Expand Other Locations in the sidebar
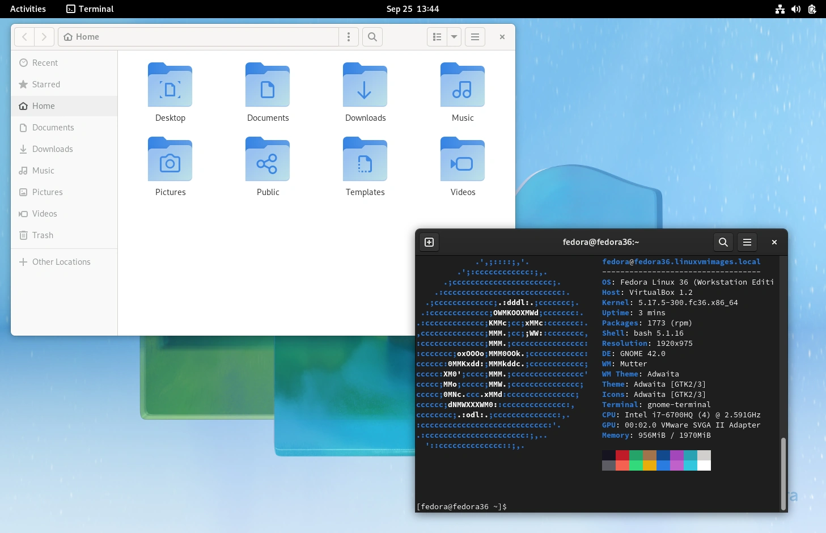The width and height of the screenshot is (826, 533). pos(61,261)
